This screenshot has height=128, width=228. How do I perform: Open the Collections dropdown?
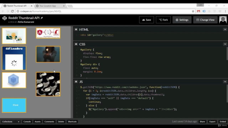11,122
